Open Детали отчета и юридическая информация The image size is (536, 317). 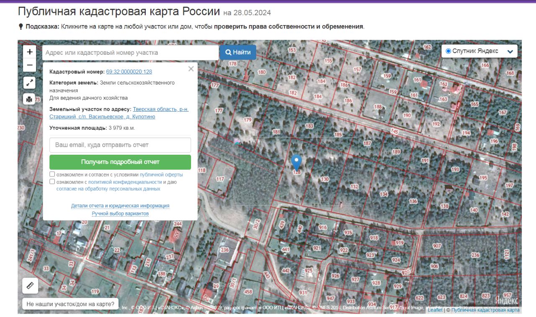point(120,206)
